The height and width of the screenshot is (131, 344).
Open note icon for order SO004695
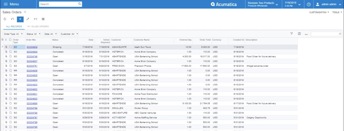click(x=10, y=104)
